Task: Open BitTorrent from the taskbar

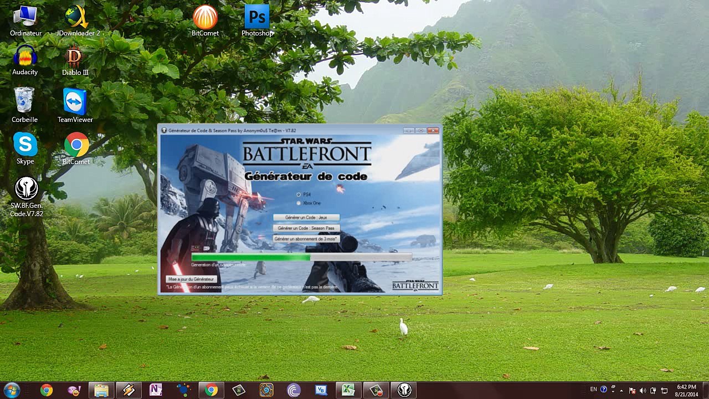Action: [294, 390]
